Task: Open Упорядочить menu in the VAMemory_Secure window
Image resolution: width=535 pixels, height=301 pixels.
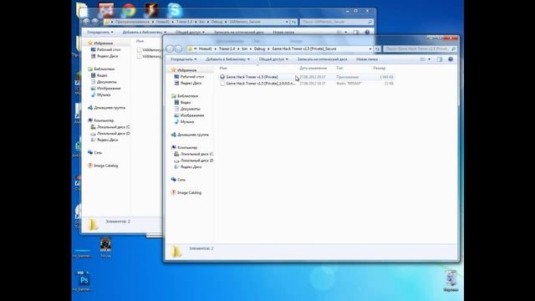Action: 100,33
